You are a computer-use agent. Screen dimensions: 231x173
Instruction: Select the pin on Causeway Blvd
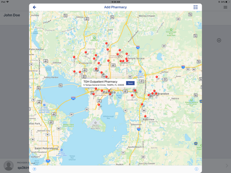(132, 95)
